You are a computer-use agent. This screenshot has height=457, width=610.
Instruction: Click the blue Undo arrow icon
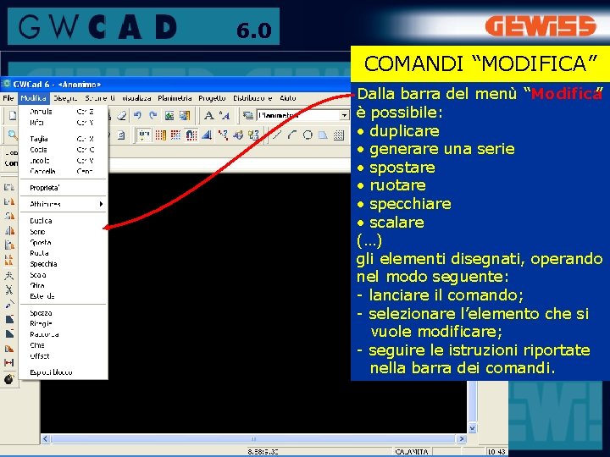137,115
